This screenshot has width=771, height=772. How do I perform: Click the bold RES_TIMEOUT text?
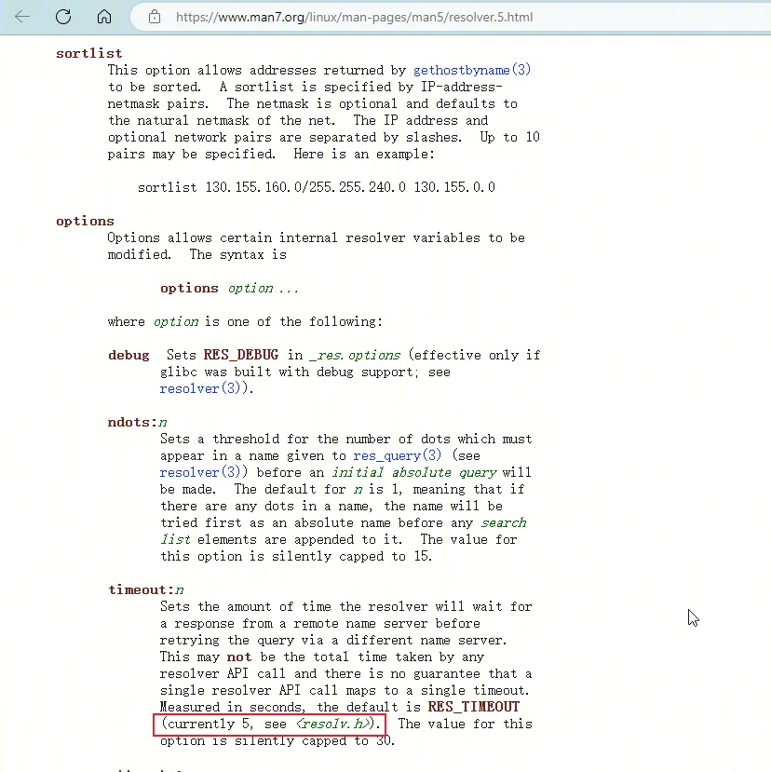[x=473, y=707]
